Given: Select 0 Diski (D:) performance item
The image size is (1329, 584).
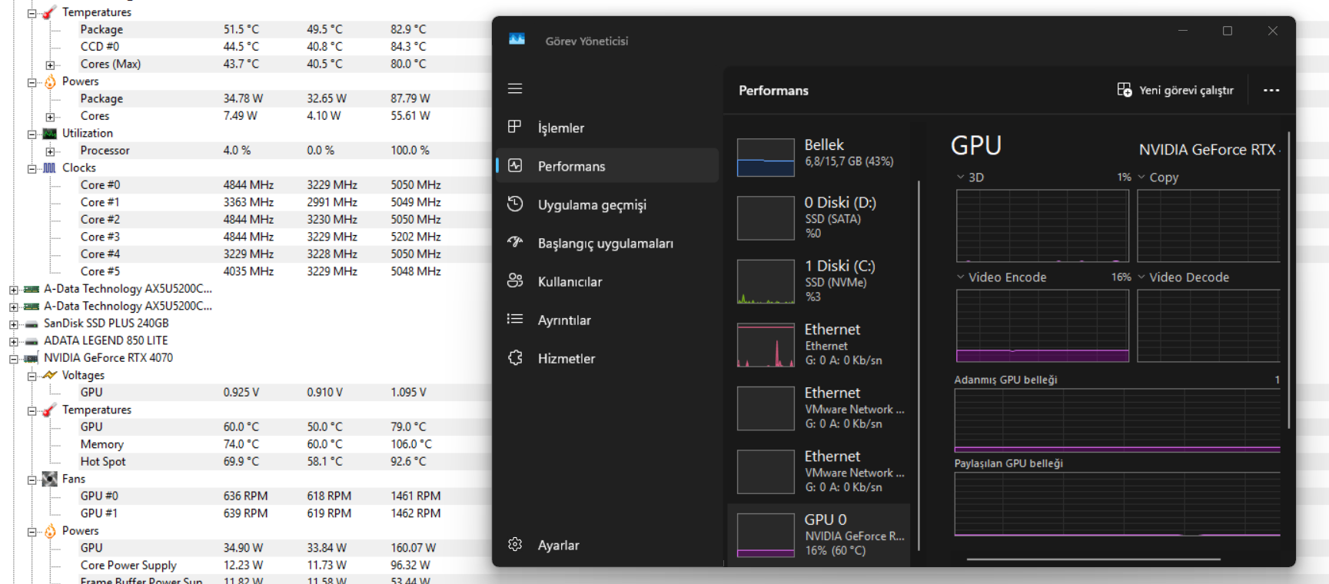Looking at the screenshot, I should point(819,217).
